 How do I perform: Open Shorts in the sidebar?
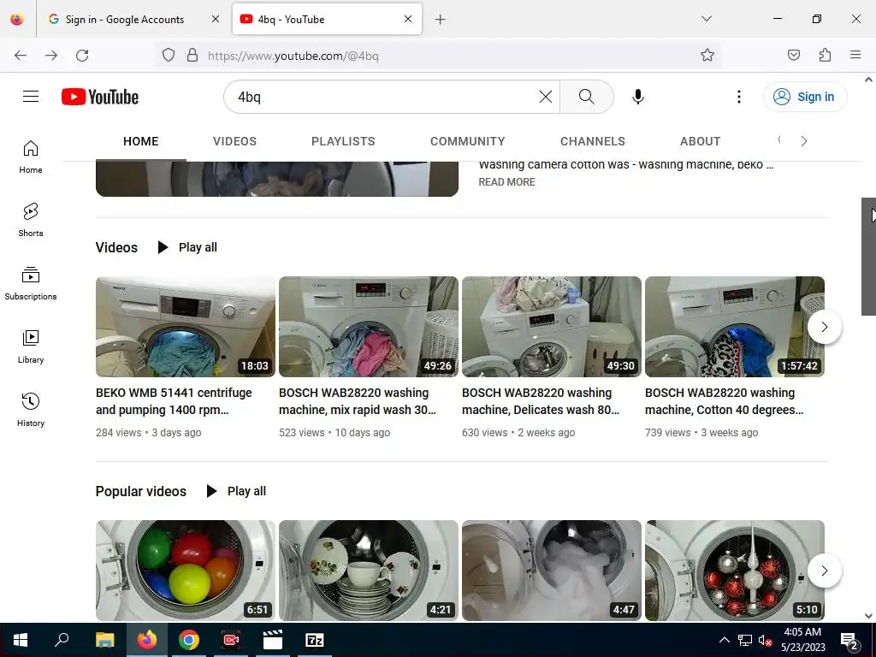31,220
